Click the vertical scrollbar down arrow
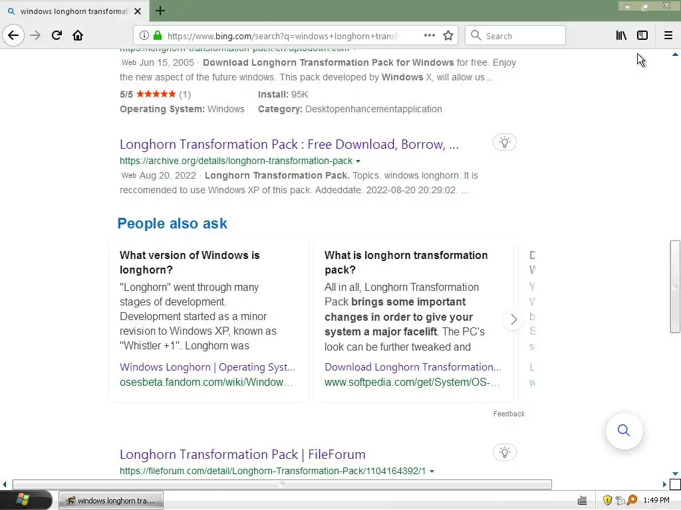 [x=675, y=473]
